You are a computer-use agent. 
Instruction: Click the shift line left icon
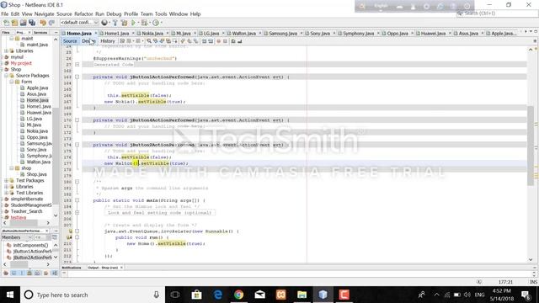click(x=204, y=41)
